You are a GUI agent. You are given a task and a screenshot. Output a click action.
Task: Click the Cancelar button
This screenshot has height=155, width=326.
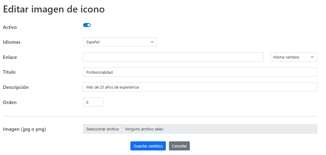180,146
